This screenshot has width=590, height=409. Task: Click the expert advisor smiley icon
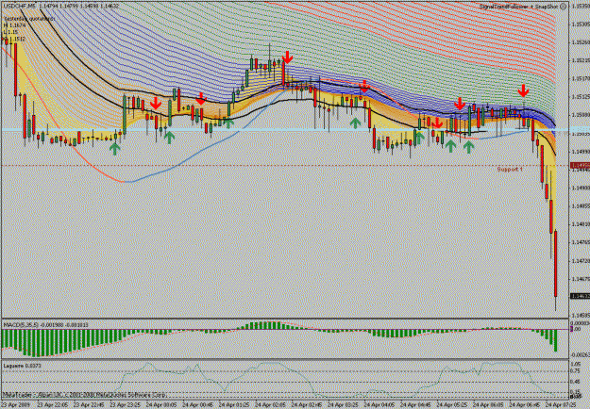coord(563,7)
